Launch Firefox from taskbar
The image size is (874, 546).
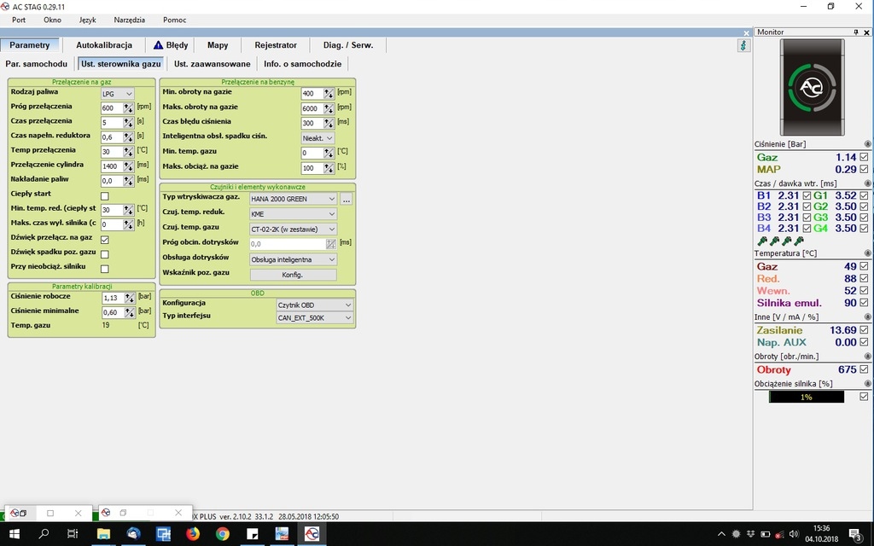point(193,534)
